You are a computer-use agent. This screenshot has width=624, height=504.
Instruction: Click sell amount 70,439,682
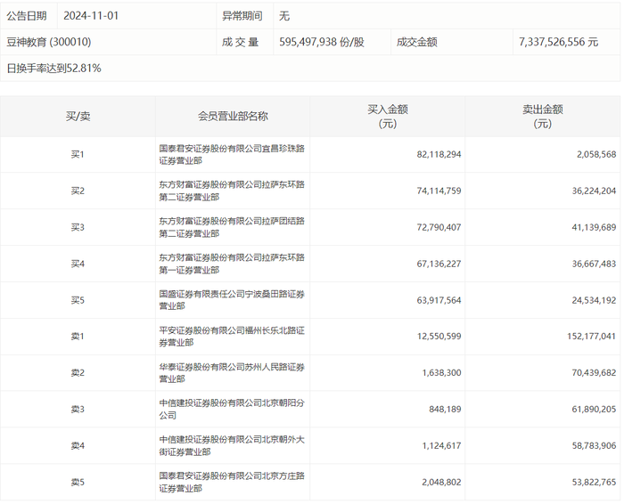(594, 373)
